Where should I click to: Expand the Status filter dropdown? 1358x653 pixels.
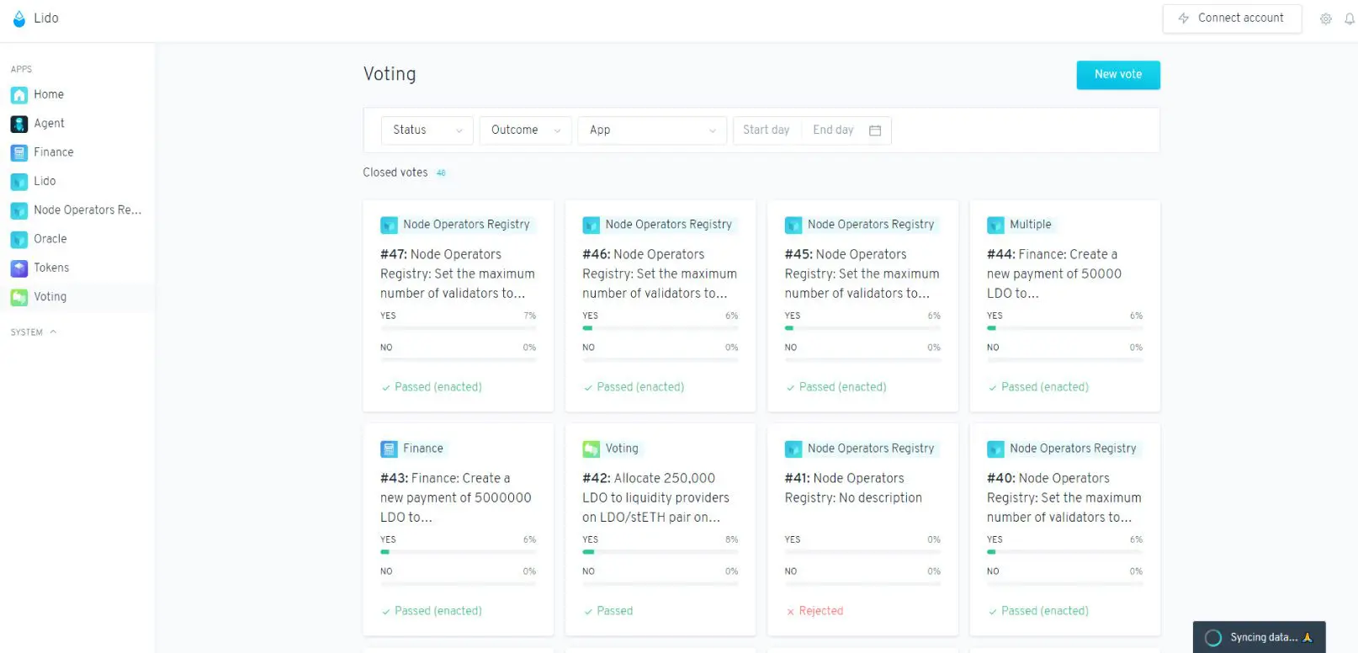click(427, 130)
